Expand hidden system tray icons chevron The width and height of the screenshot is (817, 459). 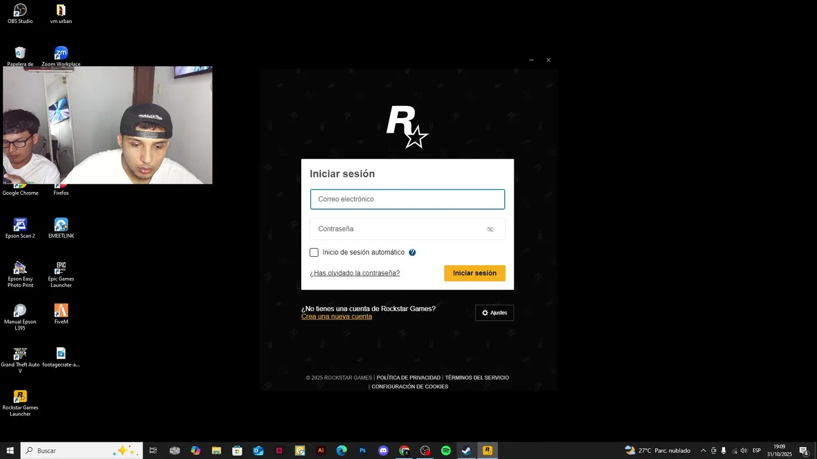point(703,451)
